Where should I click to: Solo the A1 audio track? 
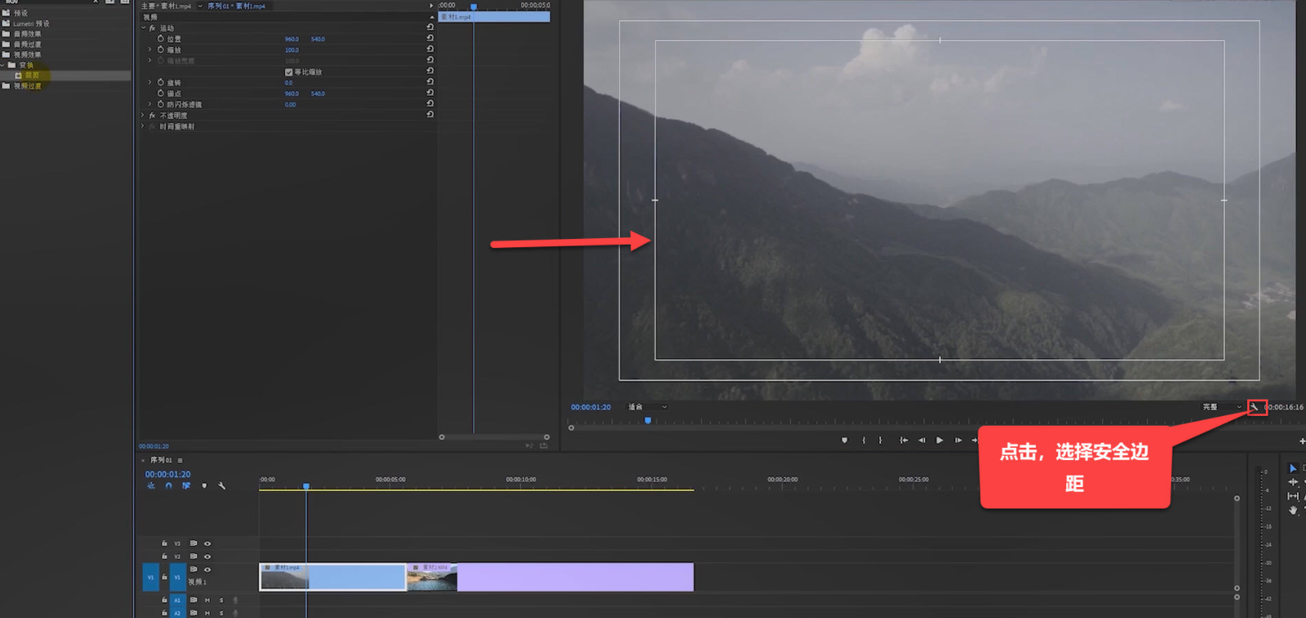point(221,600)
